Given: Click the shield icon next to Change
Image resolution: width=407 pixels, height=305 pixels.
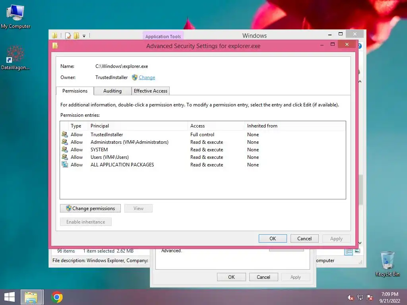Looking at the screenshot, I should pyautogui.click(x=134, y=77).
